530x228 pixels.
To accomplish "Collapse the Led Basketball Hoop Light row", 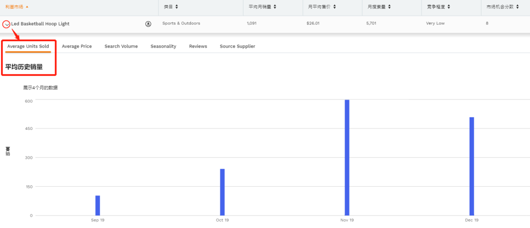I will [x=6, y=25].
